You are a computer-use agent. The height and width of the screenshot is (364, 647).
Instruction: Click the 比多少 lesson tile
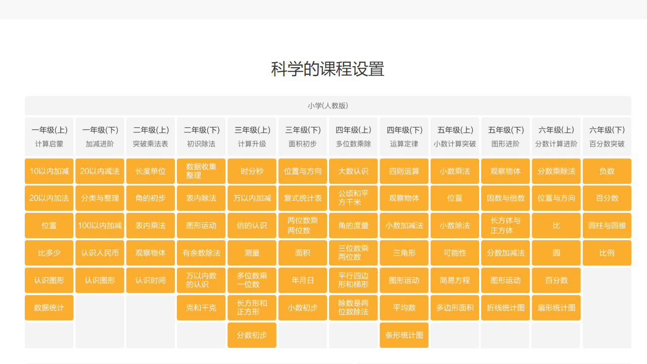point(49,253)
